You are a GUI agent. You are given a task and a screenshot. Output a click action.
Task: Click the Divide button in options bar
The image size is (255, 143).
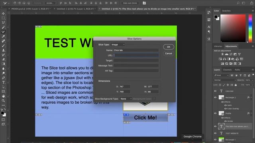pyautogui.click(x=49, y=3)
